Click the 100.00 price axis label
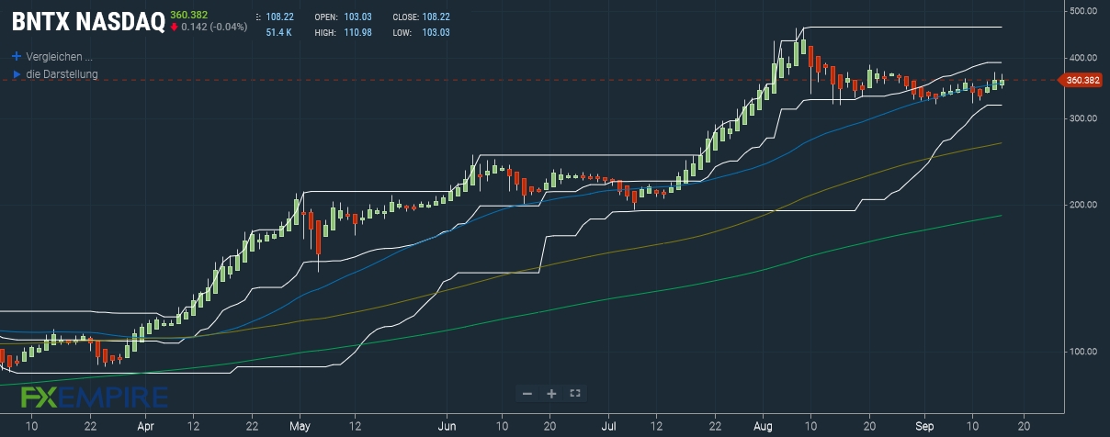Viewport: 1110px width, 437px height. pyautogui.click(x=1083, y=351)
